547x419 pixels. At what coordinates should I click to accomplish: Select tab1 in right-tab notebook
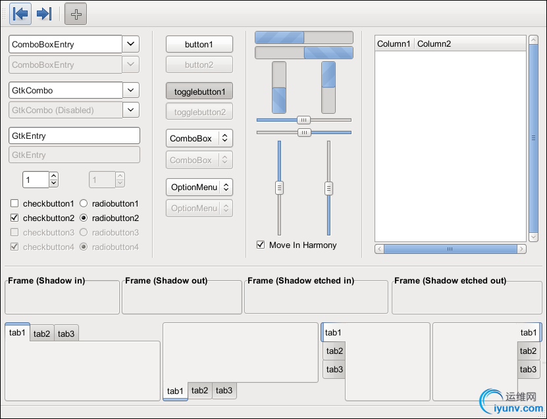point(529,333)
